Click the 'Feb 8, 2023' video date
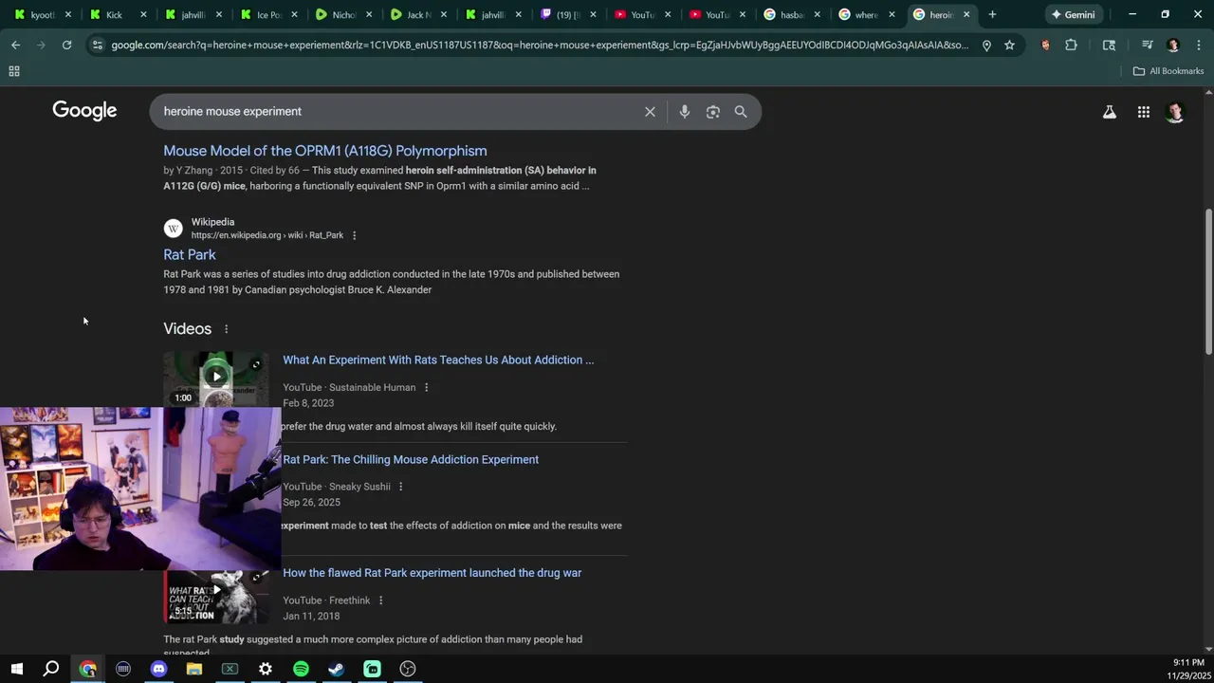 [308, 403]
